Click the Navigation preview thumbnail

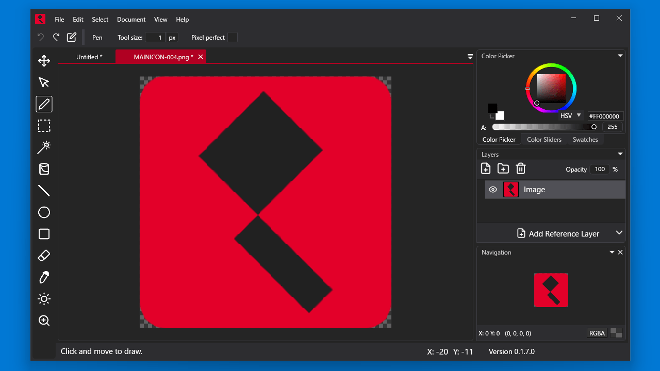point(551,290)
